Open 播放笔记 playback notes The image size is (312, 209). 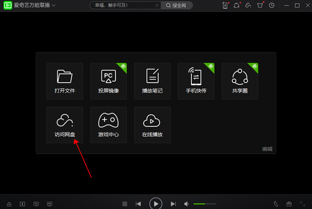152,81
